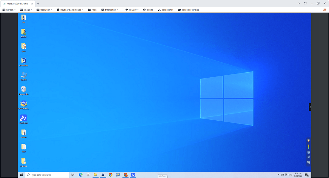Double-check Recycle Bin desktop icon

[x=23, y=90]
